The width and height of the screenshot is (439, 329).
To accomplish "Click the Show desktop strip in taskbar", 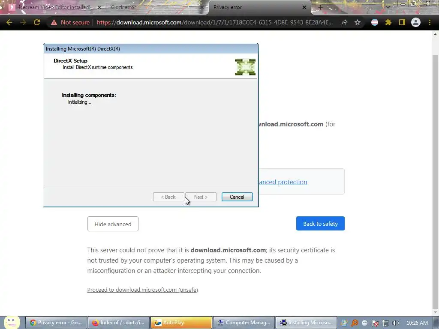I will [436, 323].
